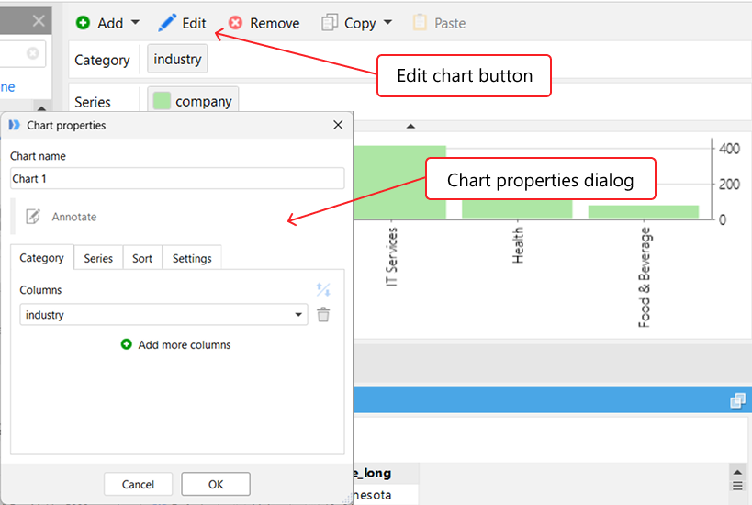Click the OK button
This screenshot has height=505, width=752.
216,484
